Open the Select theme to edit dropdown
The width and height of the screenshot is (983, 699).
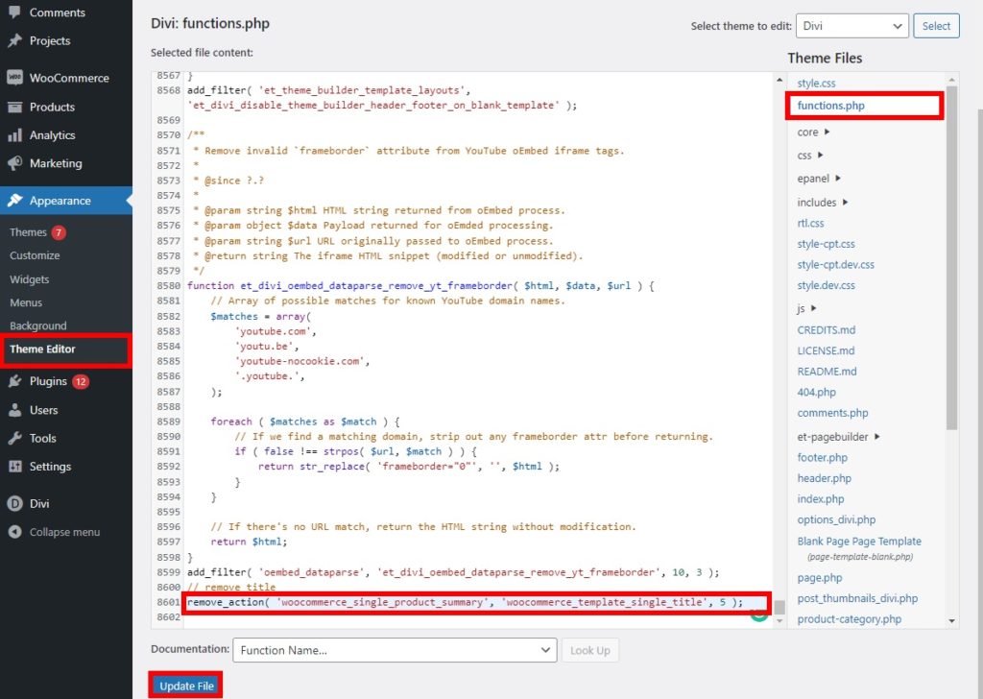(852, 26)
